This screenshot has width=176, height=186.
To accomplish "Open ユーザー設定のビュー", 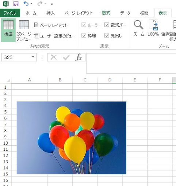I will 54,36.
